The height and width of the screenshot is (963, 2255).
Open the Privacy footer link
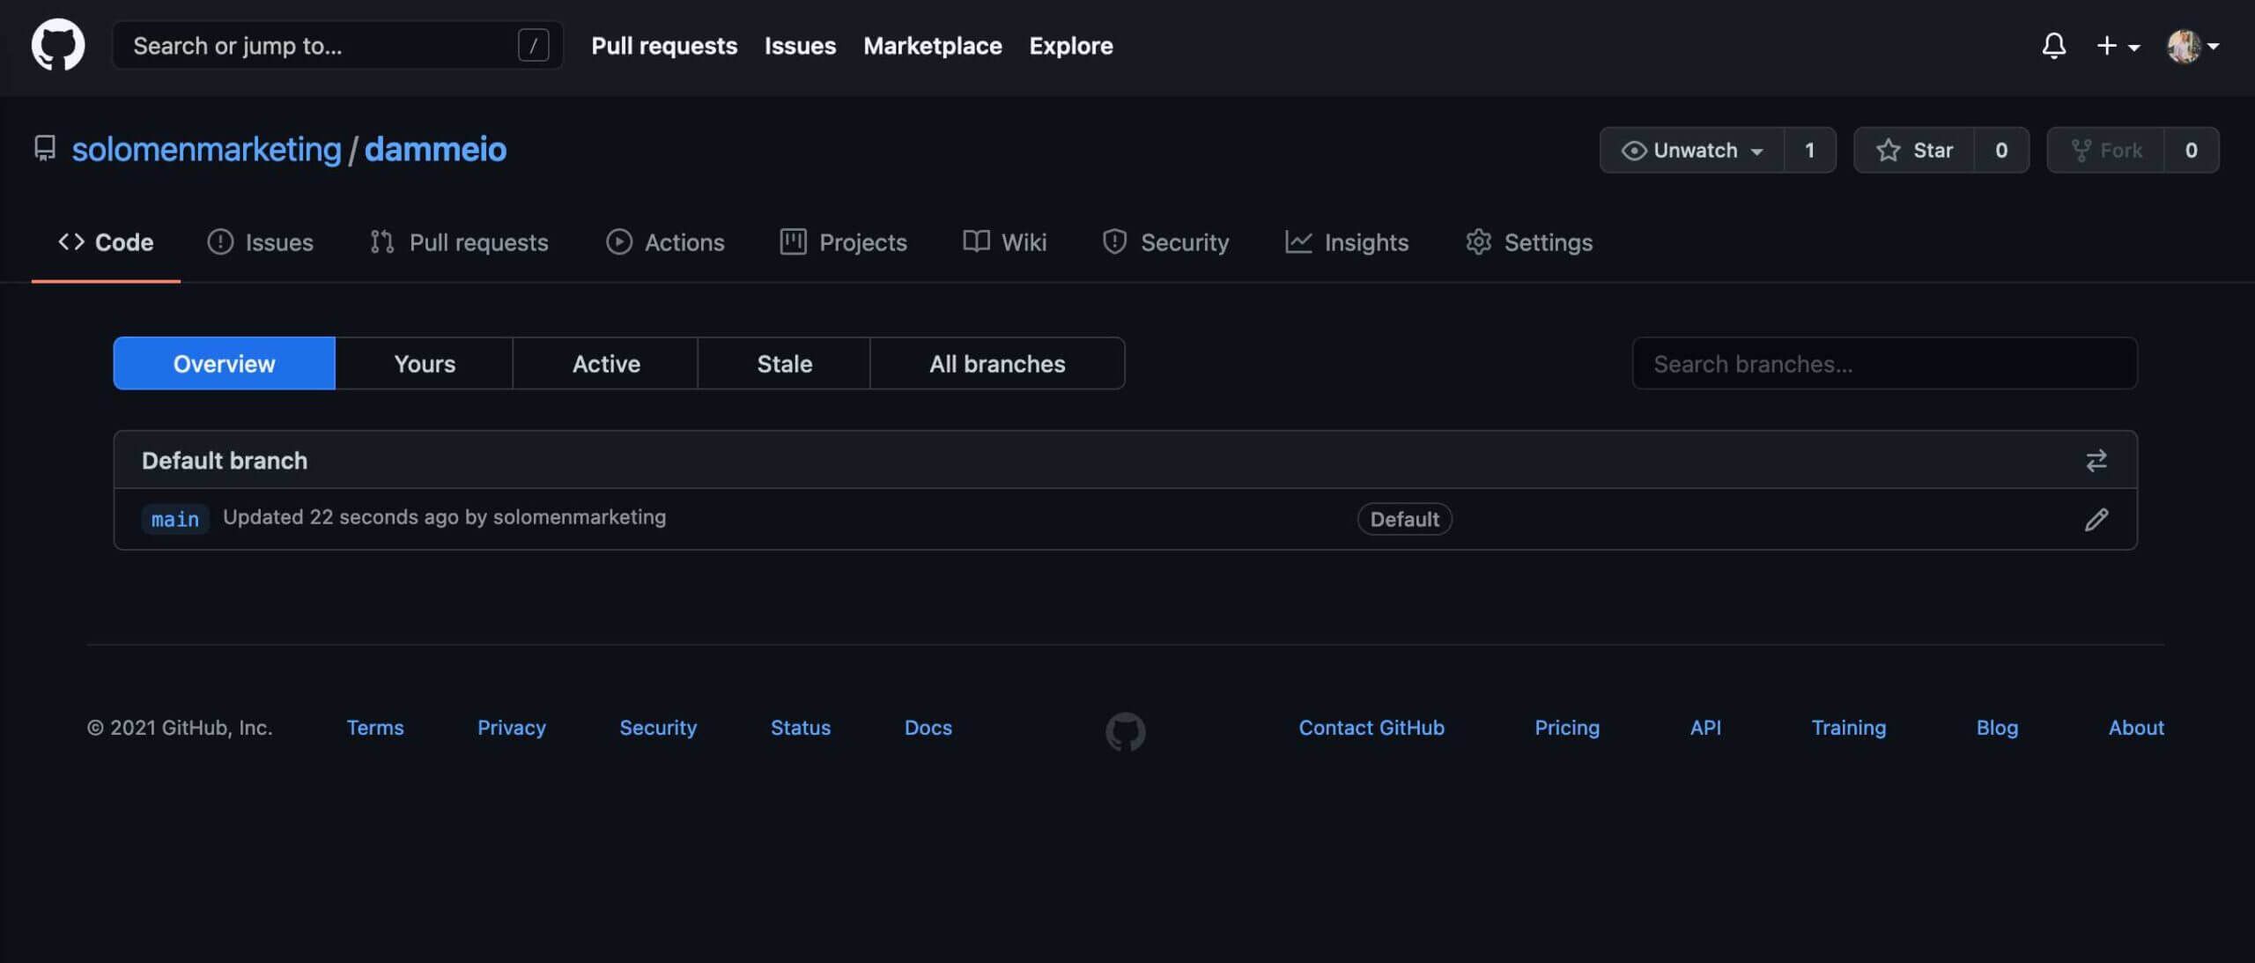511,728
